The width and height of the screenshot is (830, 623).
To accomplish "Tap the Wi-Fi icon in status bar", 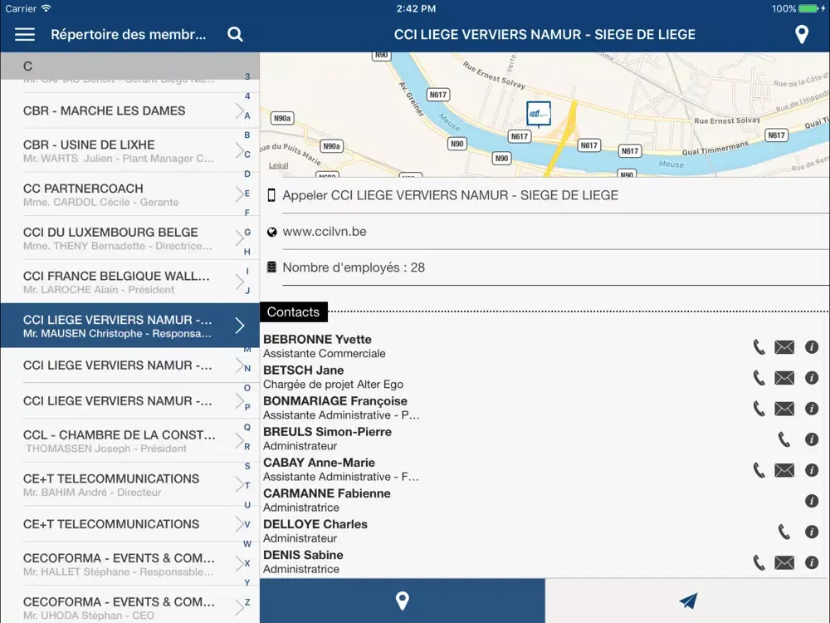I will coord(46,8).
